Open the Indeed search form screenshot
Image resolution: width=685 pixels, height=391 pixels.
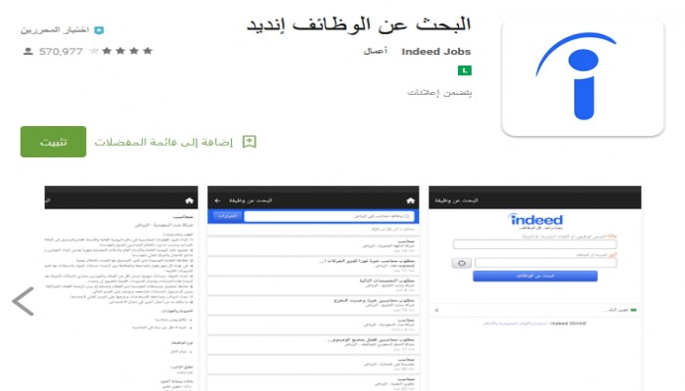coord(534,288)
